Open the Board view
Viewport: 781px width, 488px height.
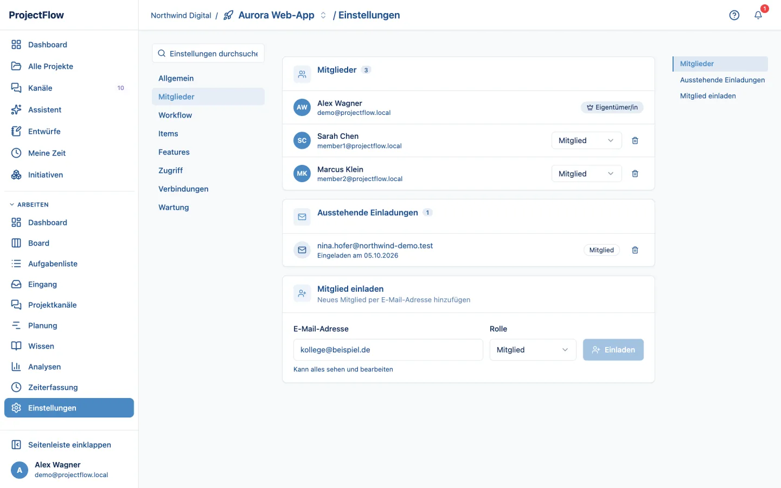pos(69,243)
